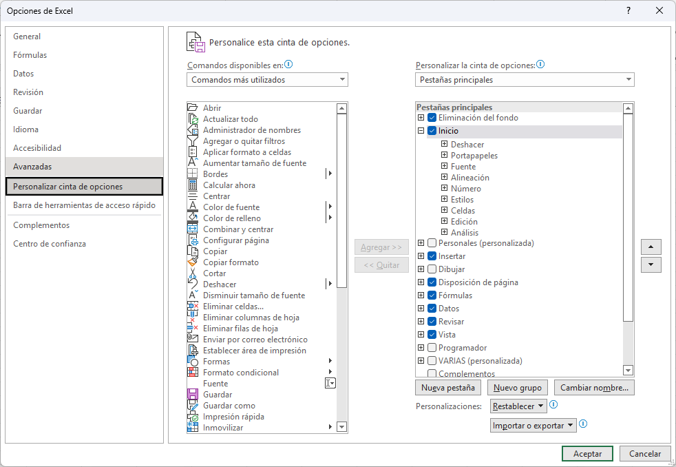676x467 pixels.
Task: Click the Eliminar filas de hoja icon
Action: pyautogui.click(x=192, y=328)
